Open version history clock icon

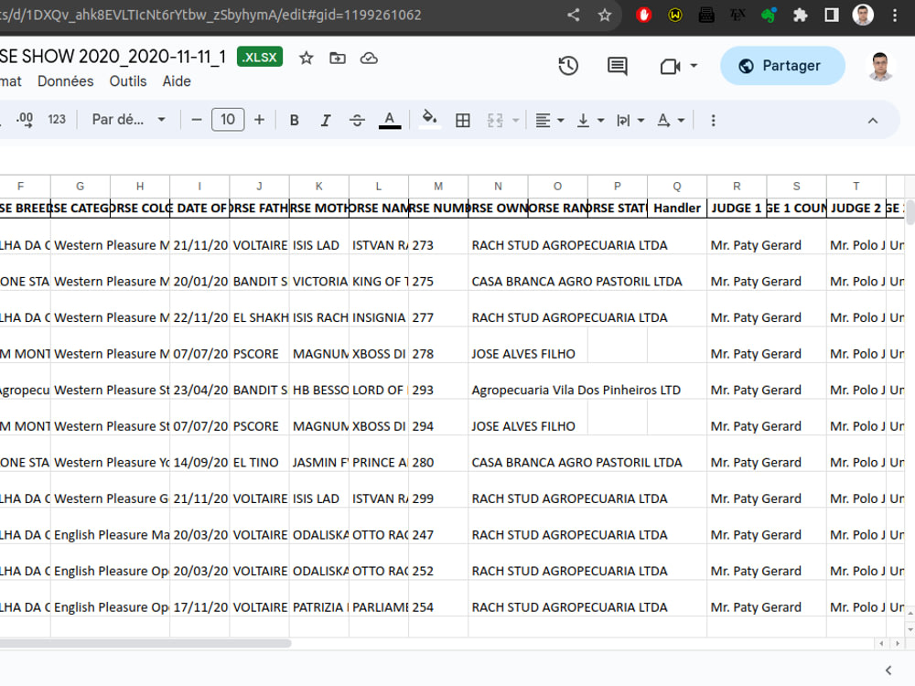click(x=568, y=65)
